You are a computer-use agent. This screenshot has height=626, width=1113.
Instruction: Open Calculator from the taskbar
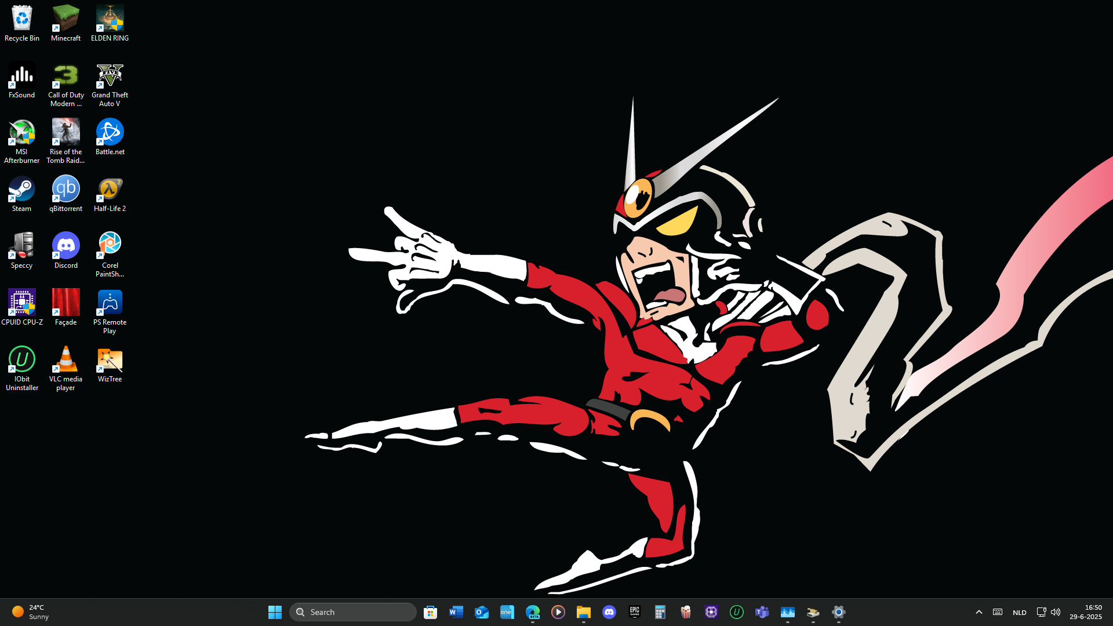click(x=660, y=612)
